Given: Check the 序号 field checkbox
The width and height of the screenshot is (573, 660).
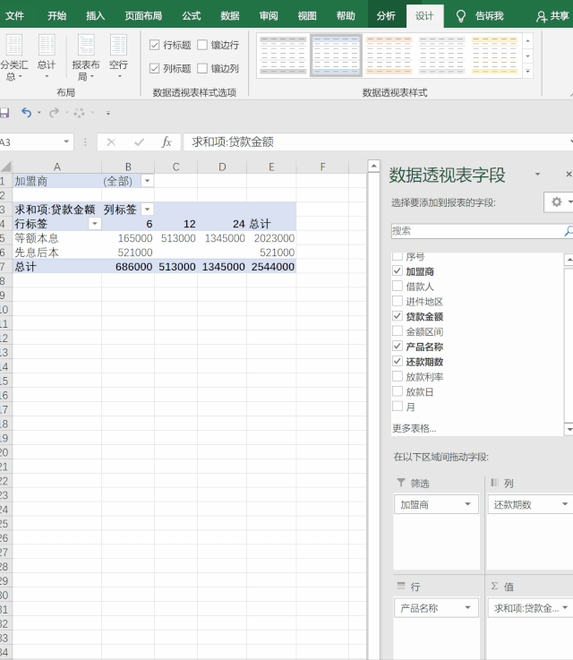Looking at the screenshot, I should (398, 255).
